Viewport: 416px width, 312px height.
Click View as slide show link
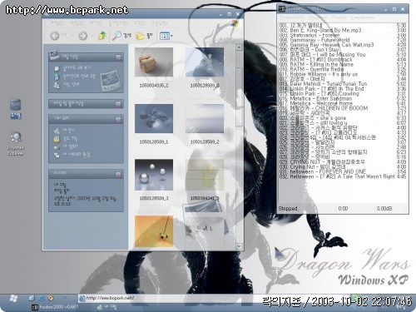[x=77, y=67]
